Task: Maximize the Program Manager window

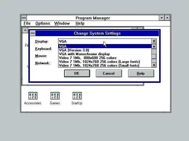Action: click(x=167, y=18)
